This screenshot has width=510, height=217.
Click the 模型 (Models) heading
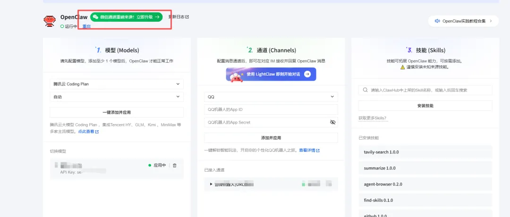coord(122,50)
